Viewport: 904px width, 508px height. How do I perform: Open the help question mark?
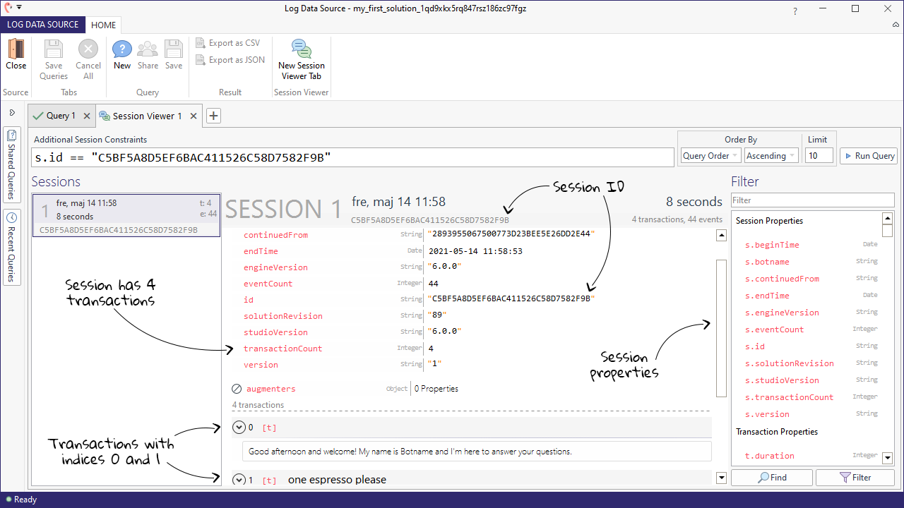(x=795, y=11)
